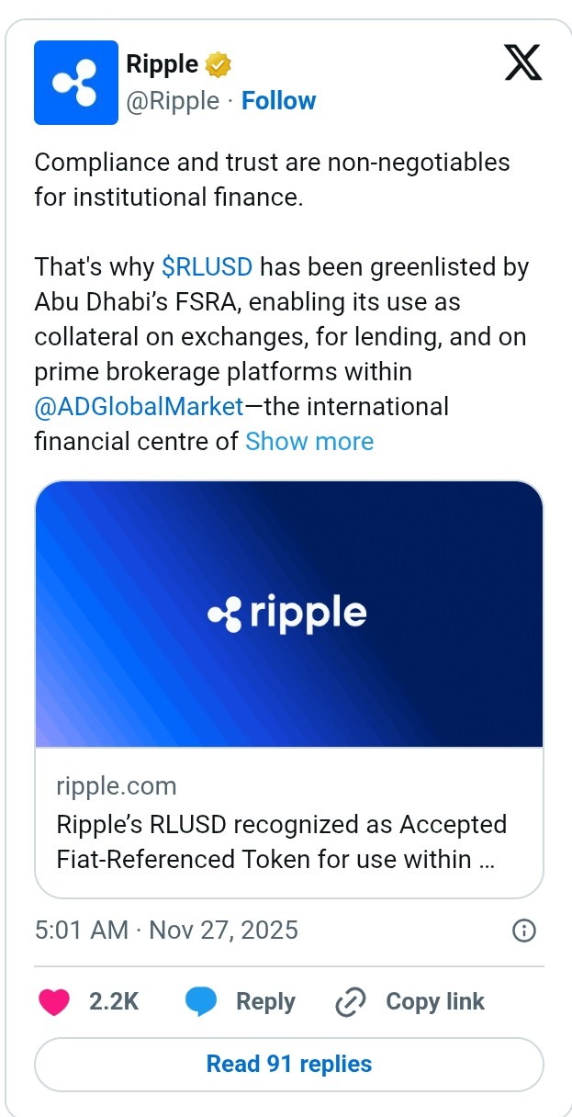Screen dimensions: 572x1117
Task: Click the Ripple profile avatar logo
Action: (76, 83)
